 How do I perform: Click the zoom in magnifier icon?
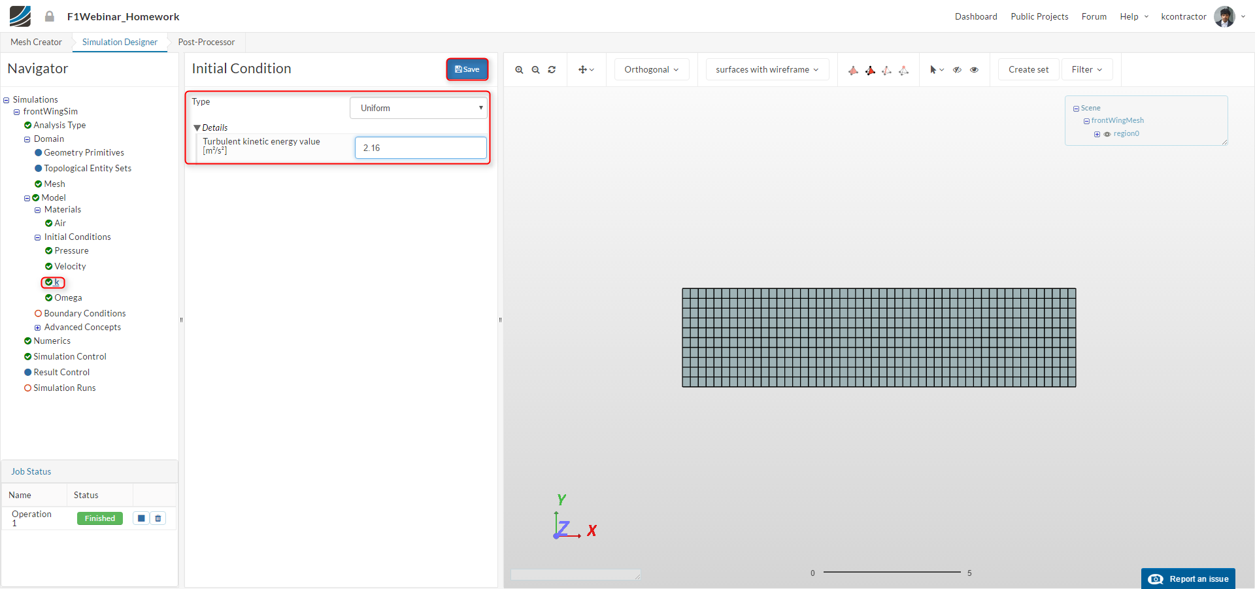click(x=519, y=70)
